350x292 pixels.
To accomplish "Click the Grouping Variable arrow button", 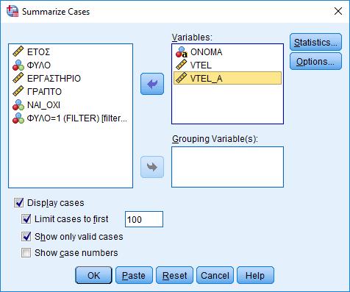I will coord(152,167).
